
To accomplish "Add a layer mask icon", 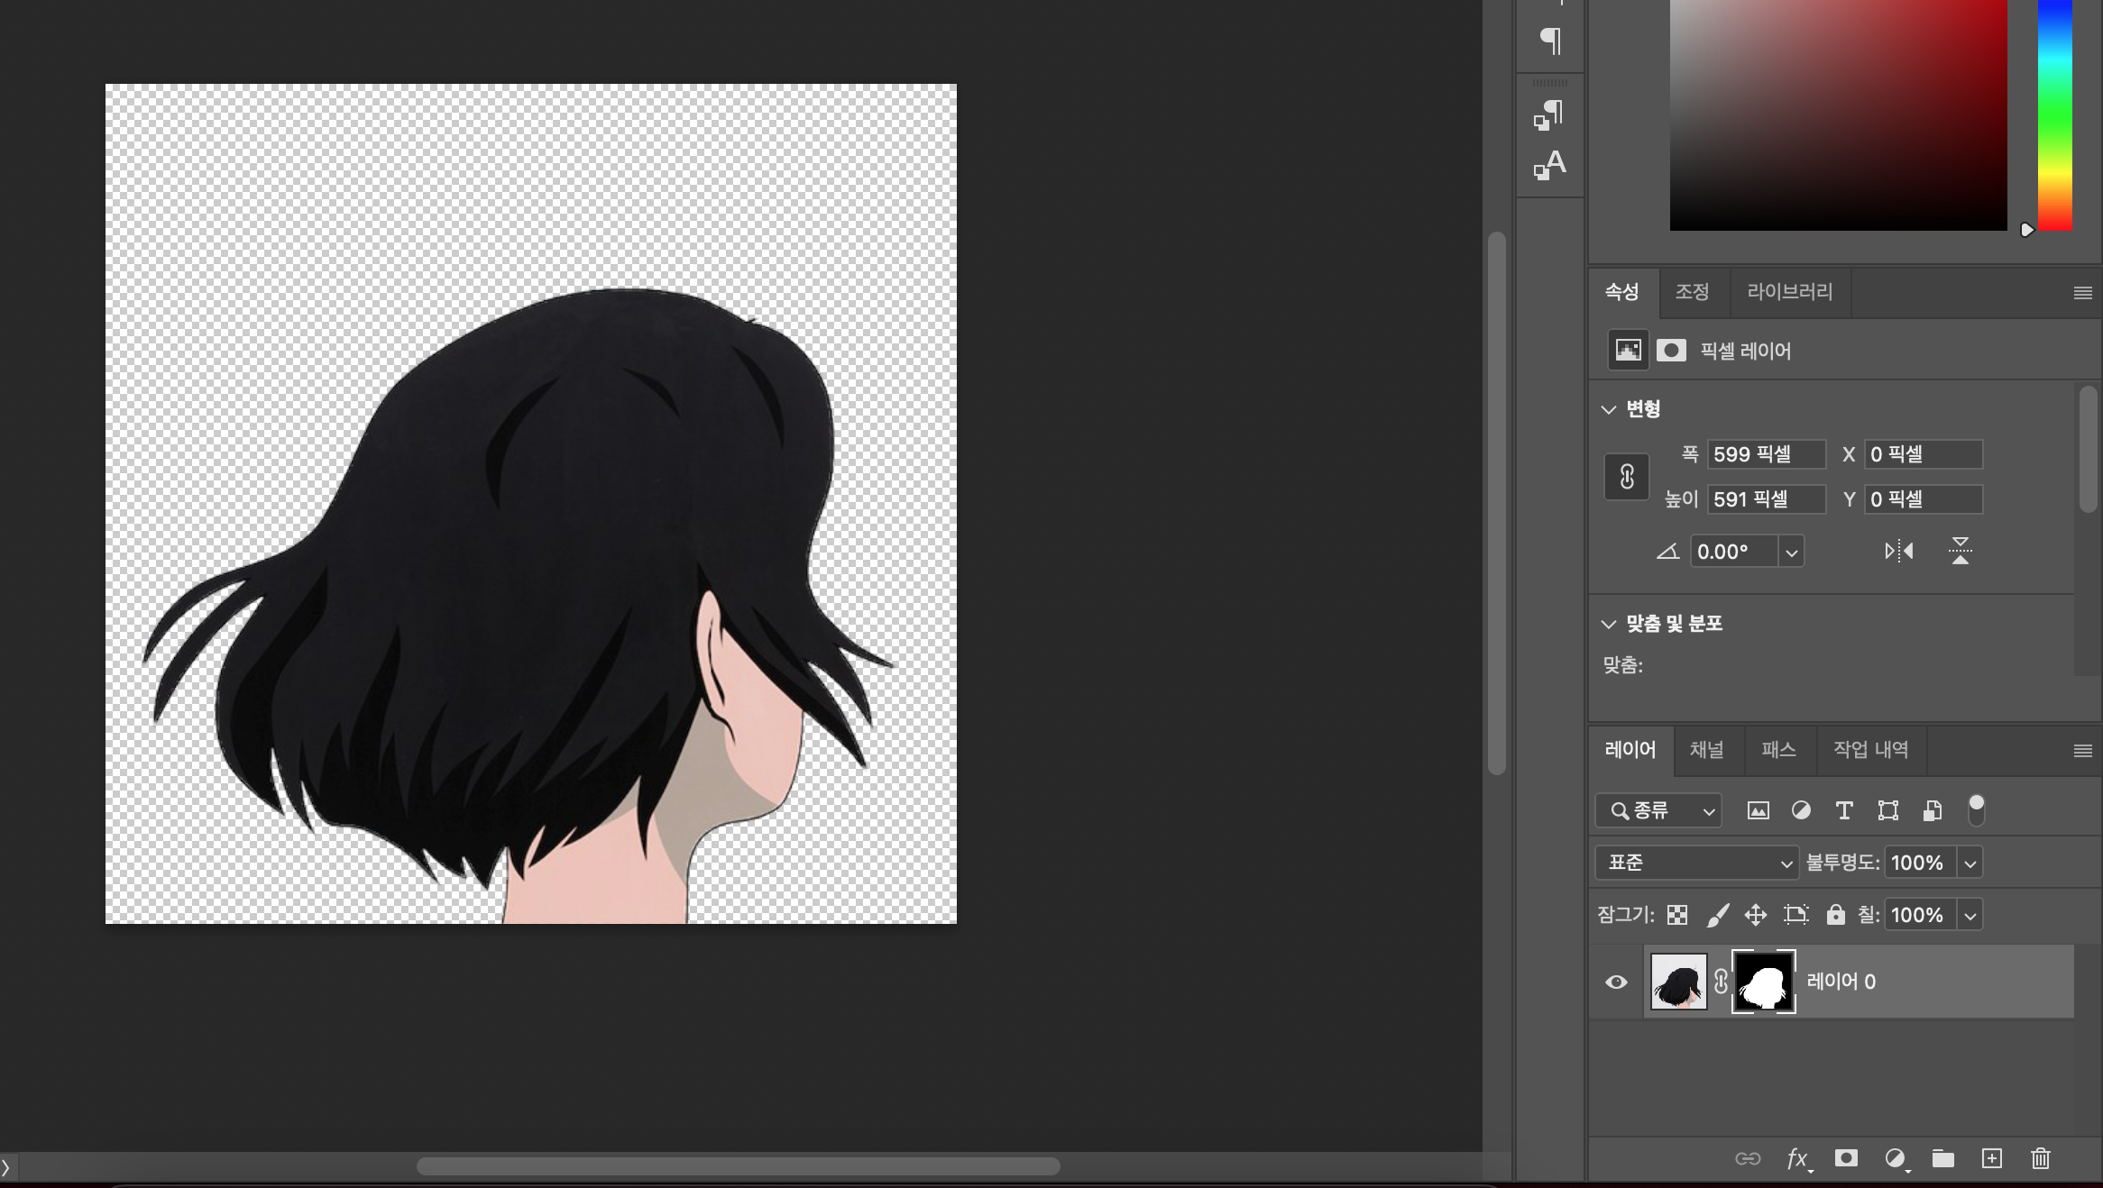I will point(1846,1158).
